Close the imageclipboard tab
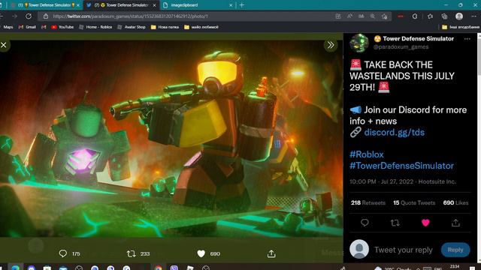Screen dimensions: 481x270 [231, 5]
